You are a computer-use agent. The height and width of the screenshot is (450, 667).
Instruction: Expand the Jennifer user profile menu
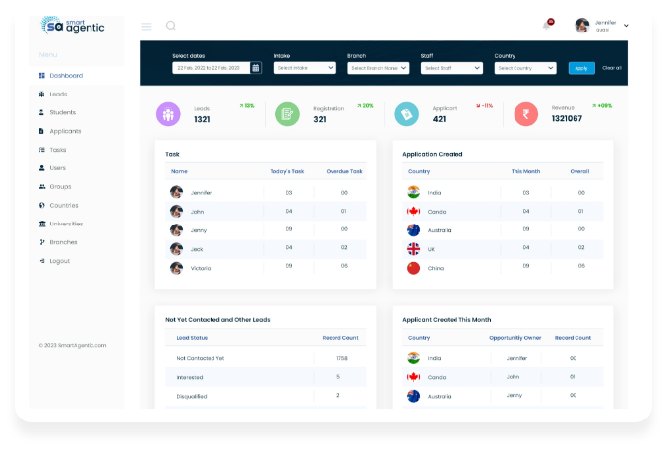(601, 26)
